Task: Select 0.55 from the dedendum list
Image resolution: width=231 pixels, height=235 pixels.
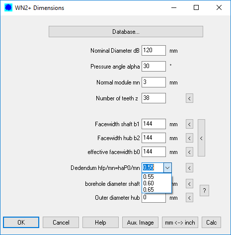Action: (156, 177)
